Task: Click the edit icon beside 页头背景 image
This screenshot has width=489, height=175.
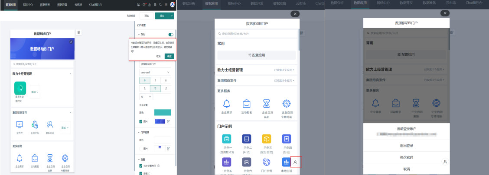Action: 169,121
